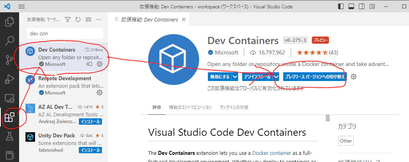
Task: Click the 16,797,962 install count
Action: [x=267, y=52]
